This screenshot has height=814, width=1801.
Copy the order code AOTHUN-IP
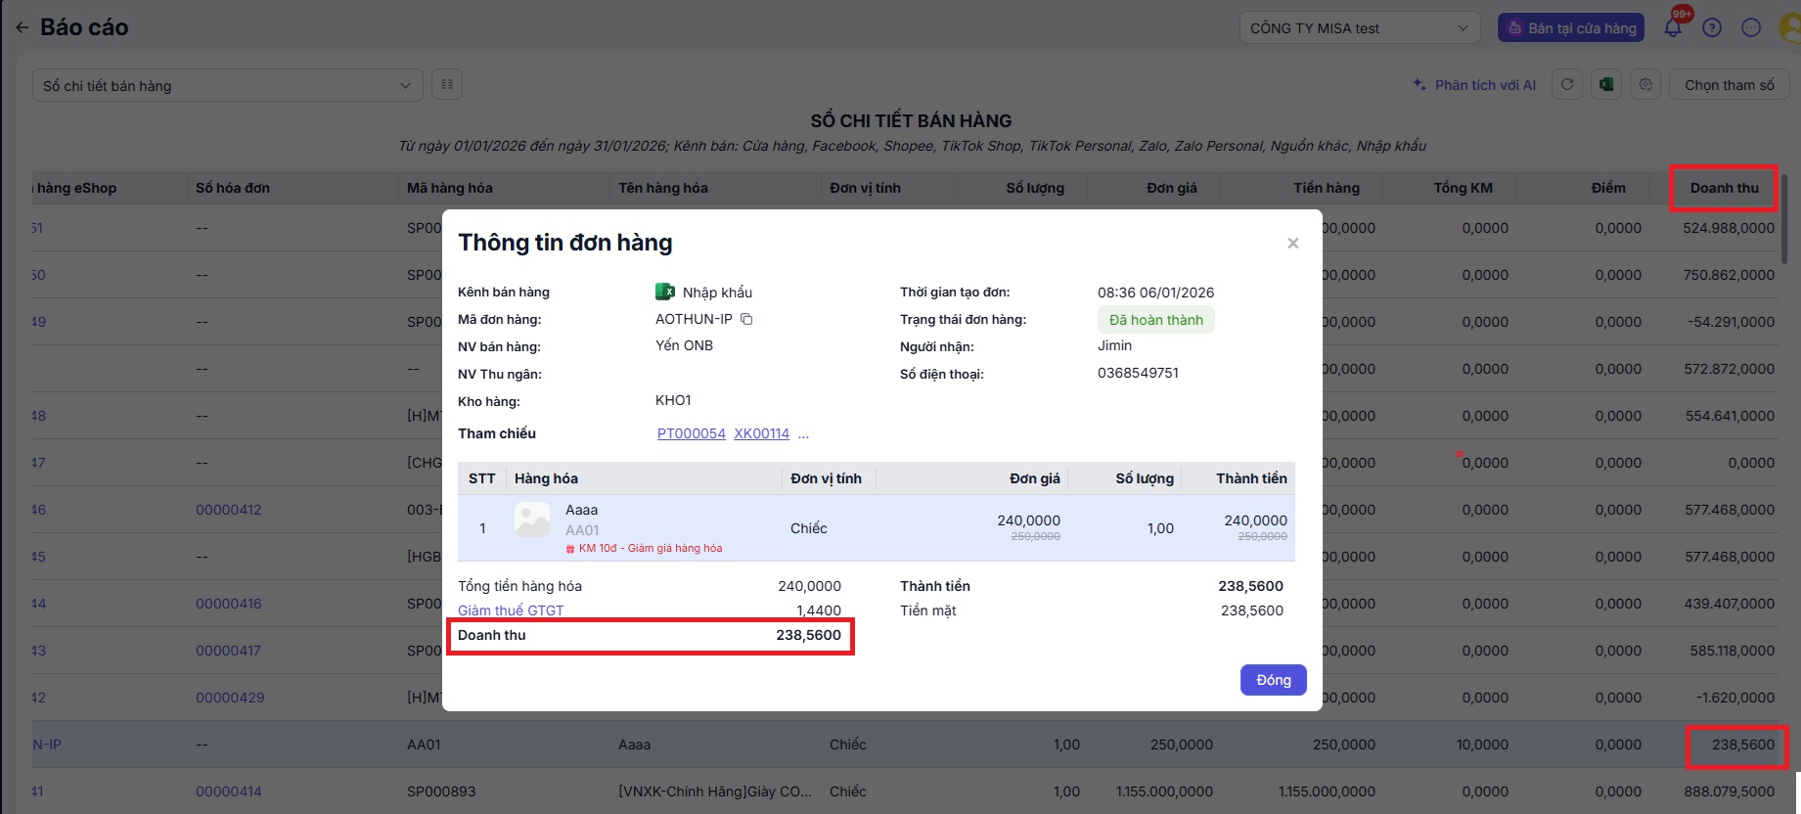point(746,319)
